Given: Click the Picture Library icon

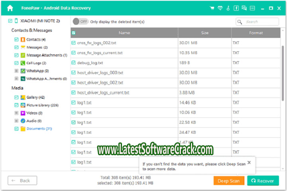Looking at the screenshot, I should coord(23,105).
